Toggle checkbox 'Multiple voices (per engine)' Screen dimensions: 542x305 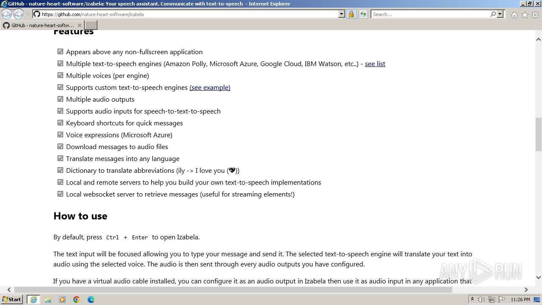pyautogui.click(x=60, y=75)
